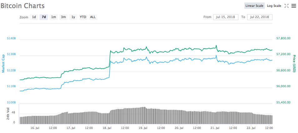The image size is (298, 133).
Task: Click the Zoom label text
Action: (x=24, y=17)
